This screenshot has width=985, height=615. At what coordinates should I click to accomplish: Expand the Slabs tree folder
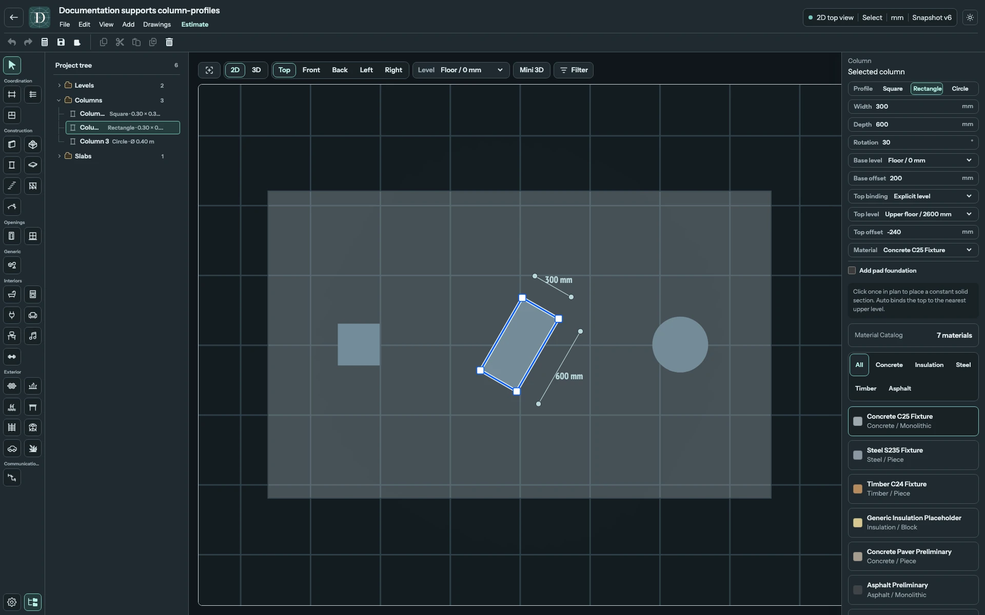coord(60,156)
